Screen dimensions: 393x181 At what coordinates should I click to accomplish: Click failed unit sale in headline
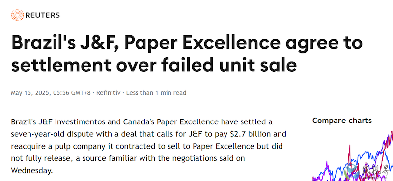(229, 65)
